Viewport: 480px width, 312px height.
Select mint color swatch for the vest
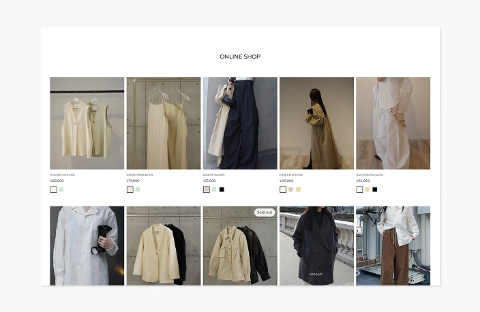coord(61,189)
